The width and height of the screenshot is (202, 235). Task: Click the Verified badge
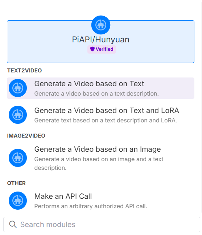click(x=102, y=49)
